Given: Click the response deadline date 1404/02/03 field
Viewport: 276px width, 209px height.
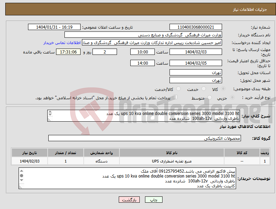Looking at the screenshot, I should point(195,52).
